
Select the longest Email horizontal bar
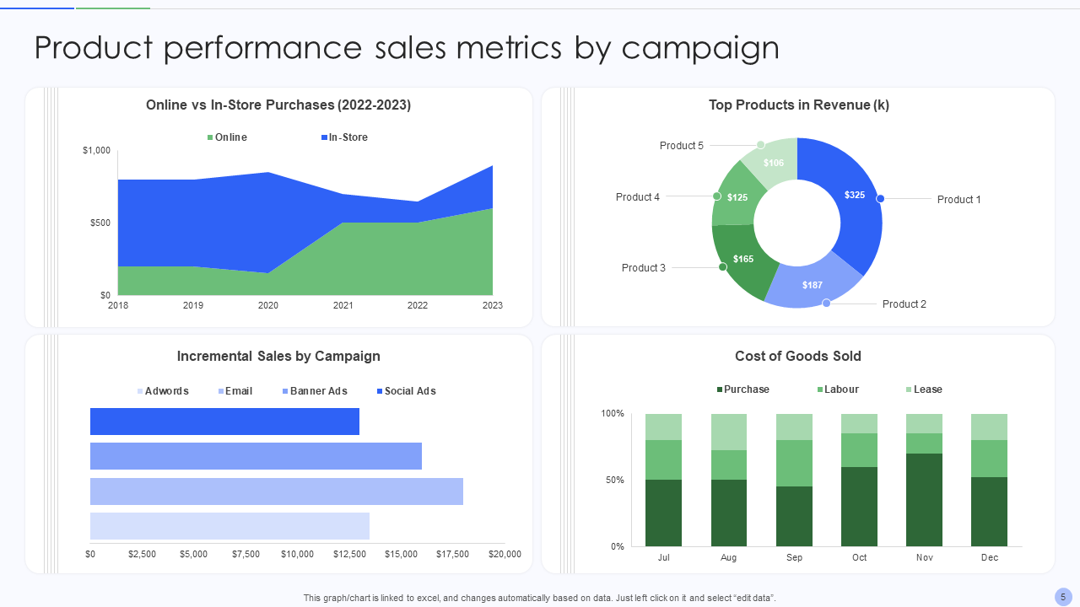point(277,492)
